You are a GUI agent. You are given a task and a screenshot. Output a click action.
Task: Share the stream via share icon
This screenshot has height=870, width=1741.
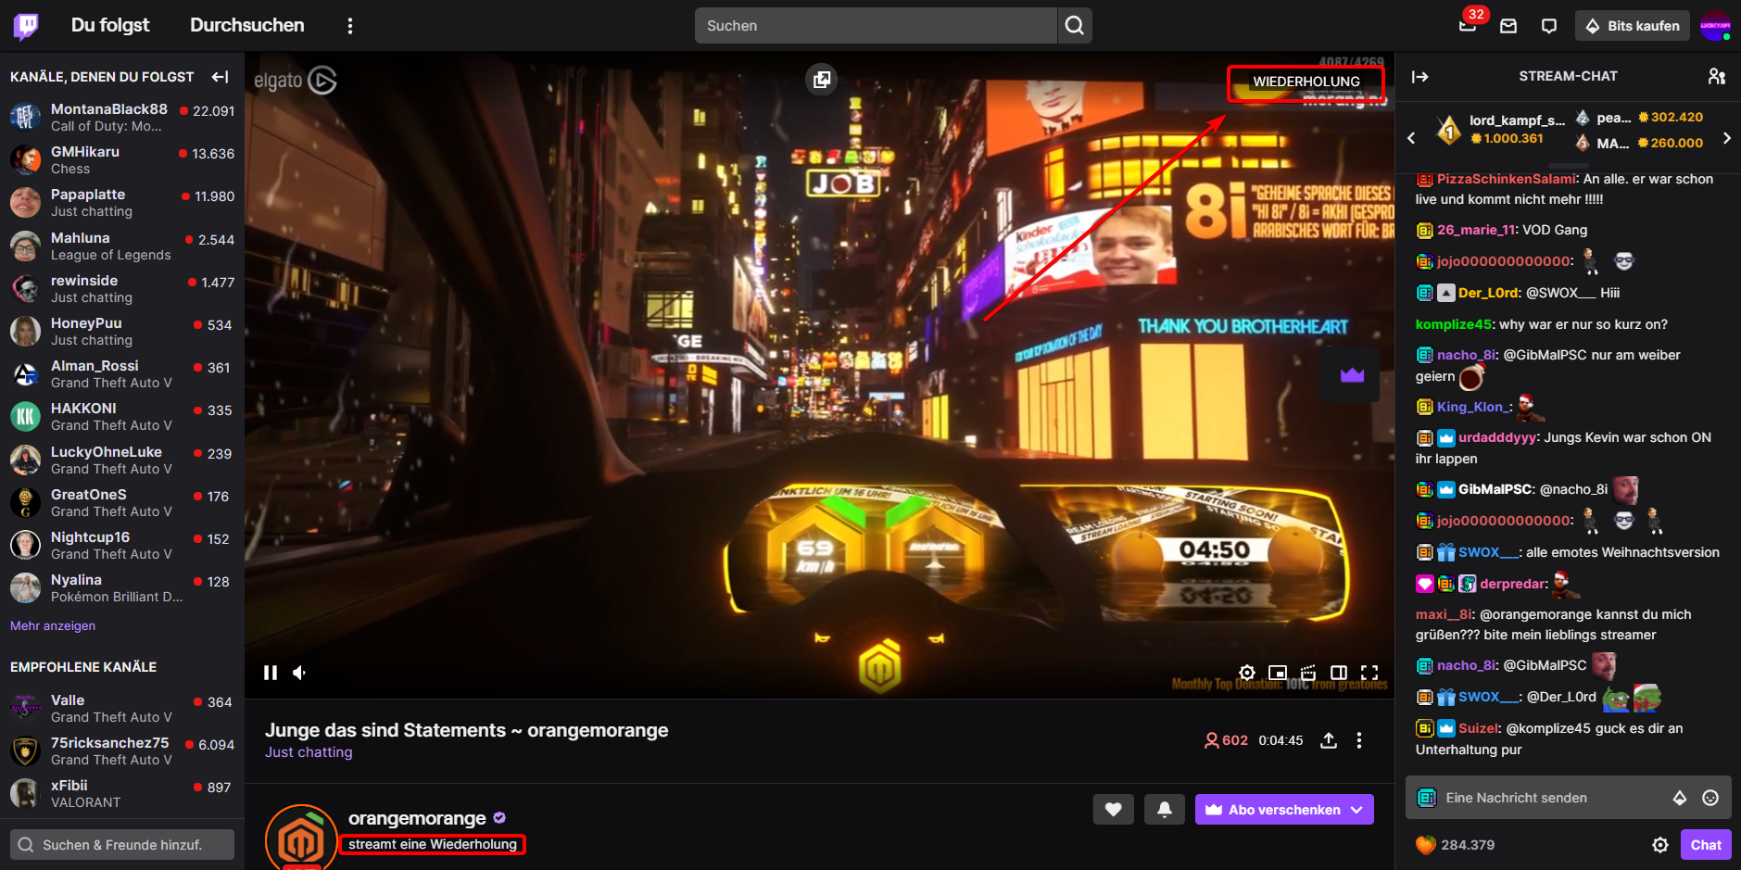[1329, 740]
